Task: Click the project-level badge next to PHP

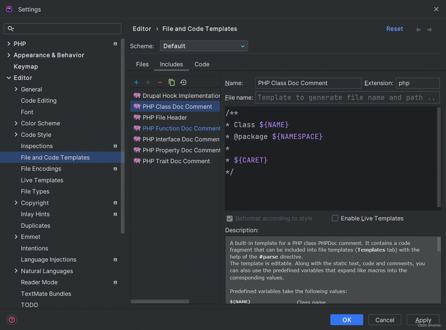Action: (x=115, y=44)
